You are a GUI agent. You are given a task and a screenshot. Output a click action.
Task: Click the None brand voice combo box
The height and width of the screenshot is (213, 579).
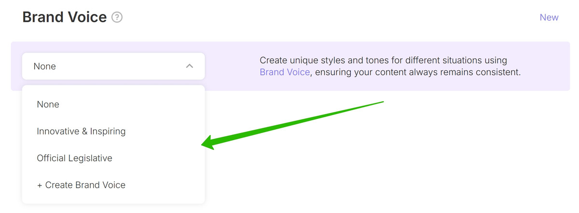pos(113,66)
